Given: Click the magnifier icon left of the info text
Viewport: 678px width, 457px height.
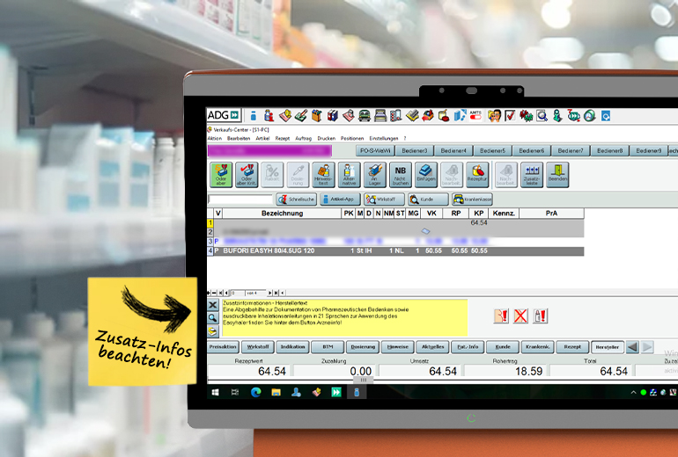Looking at the screenshot, I should (x=213, y=317).
